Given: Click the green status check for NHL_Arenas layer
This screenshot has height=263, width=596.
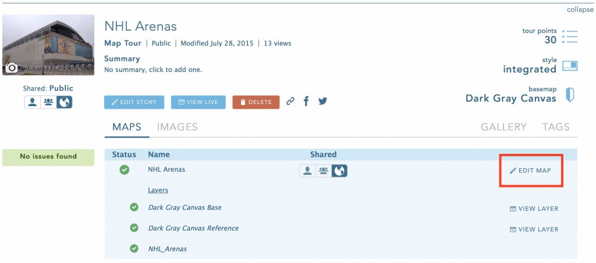Looking at the screenshot, I should (x=134, y=248).
